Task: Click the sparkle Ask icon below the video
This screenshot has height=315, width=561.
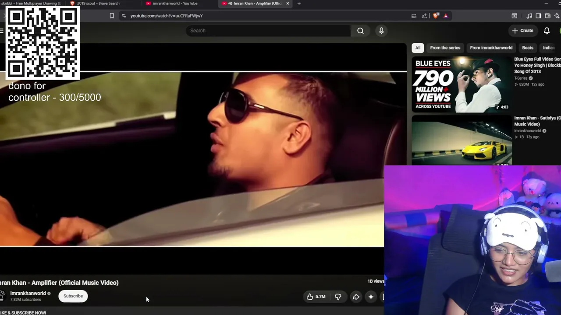Action: [371, 297]
